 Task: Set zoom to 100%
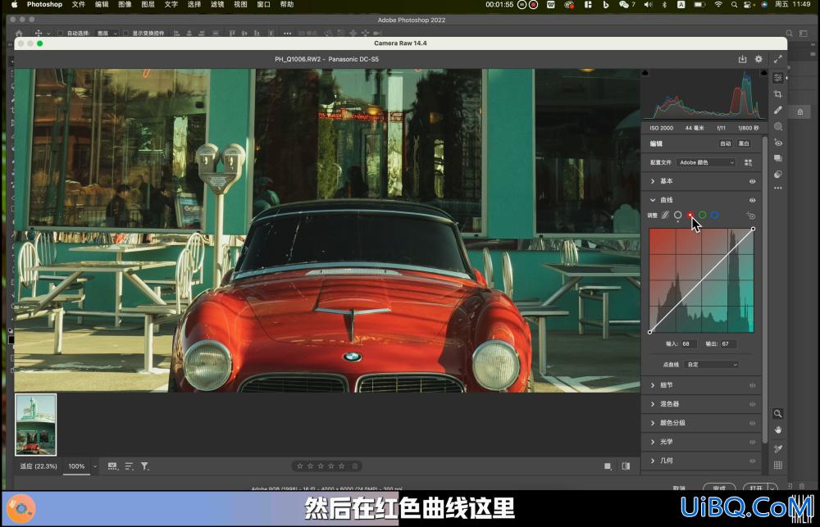coord(76,466)
